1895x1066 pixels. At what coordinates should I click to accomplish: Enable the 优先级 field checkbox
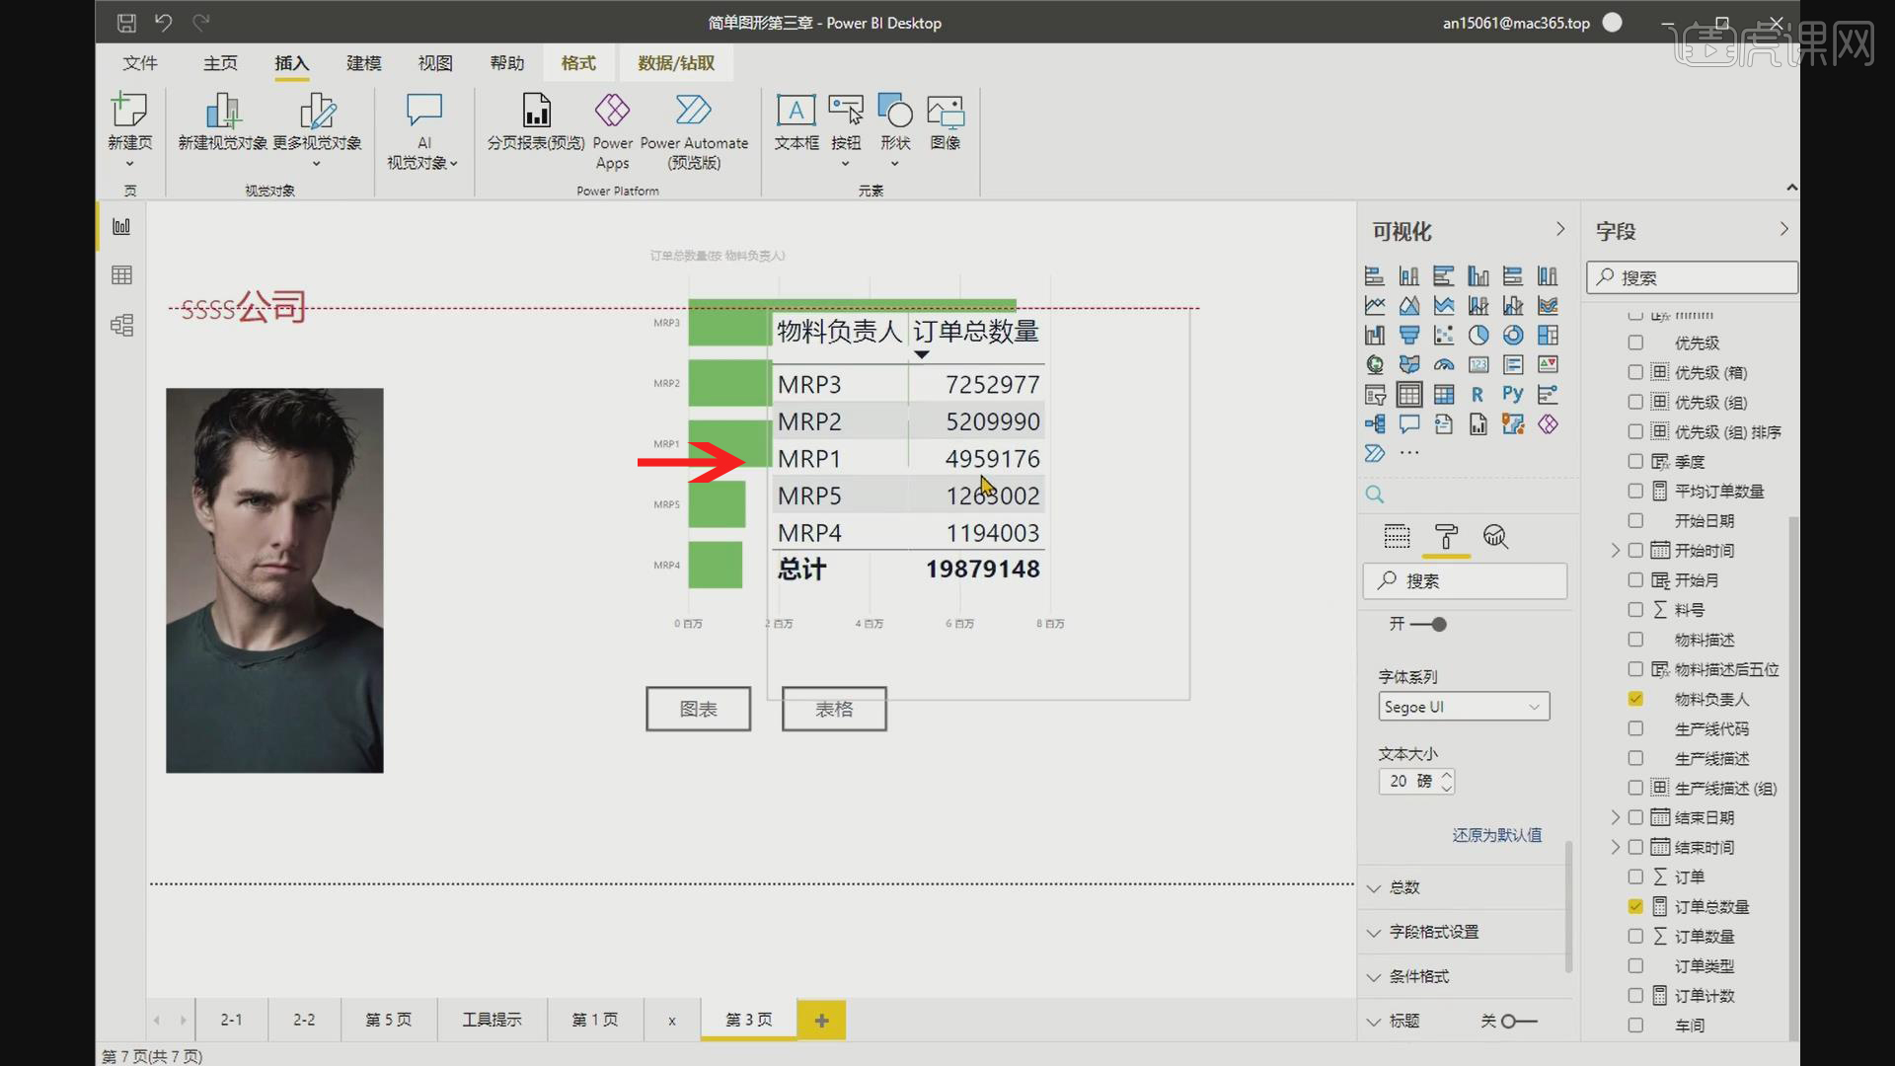[1636, 343]
